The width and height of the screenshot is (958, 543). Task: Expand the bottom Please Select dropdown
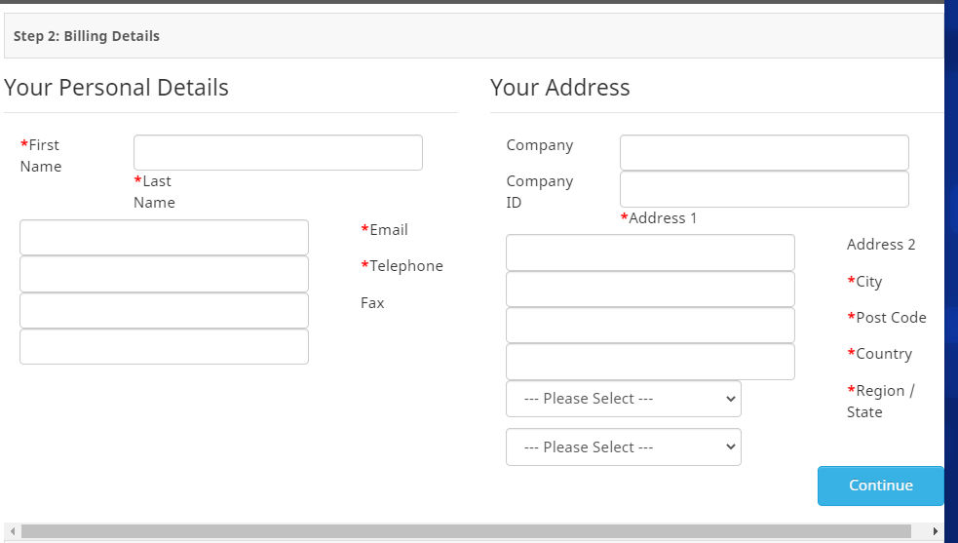point(624,447)
